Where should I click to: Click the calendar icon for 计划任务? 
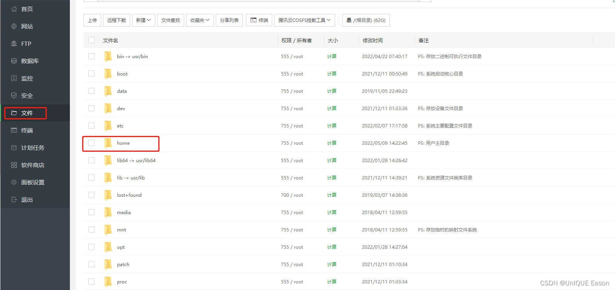(x=14, y=148)
